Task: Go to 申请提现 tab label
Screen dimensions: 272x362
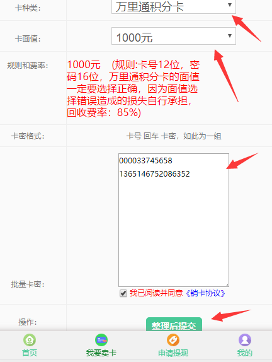Action: point(173,353)
